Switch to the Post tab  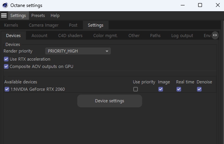click(x=73, y=25)
